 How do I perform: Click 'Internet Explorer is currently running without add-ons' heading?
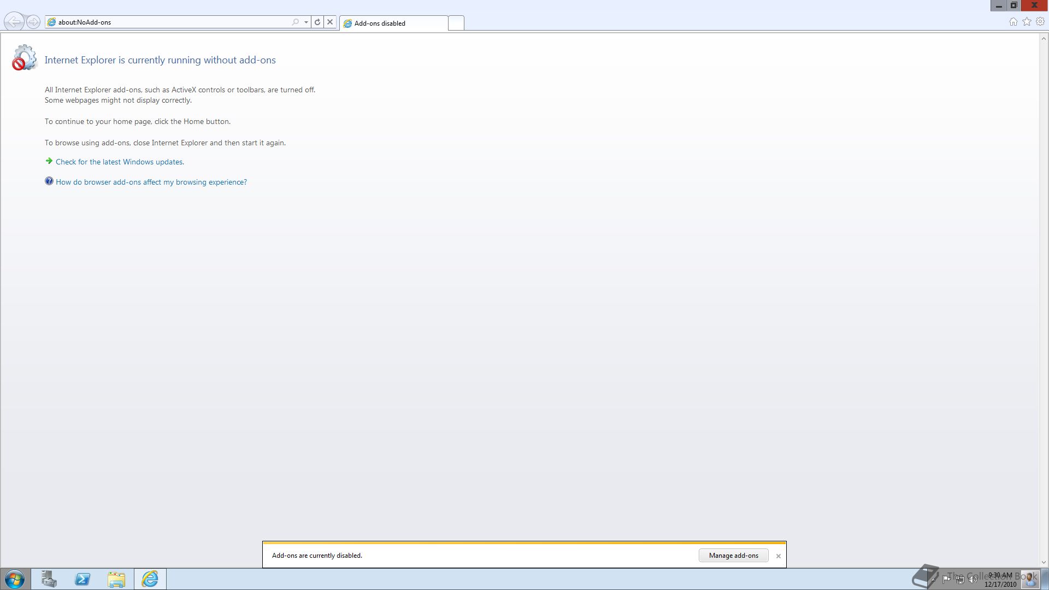(x=160, y=60)
